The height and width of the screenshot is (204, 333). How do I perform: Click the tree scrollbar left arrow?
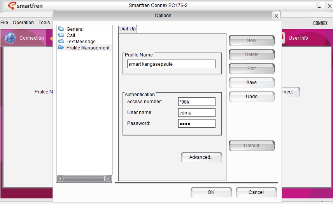click(x=60, y=178)
